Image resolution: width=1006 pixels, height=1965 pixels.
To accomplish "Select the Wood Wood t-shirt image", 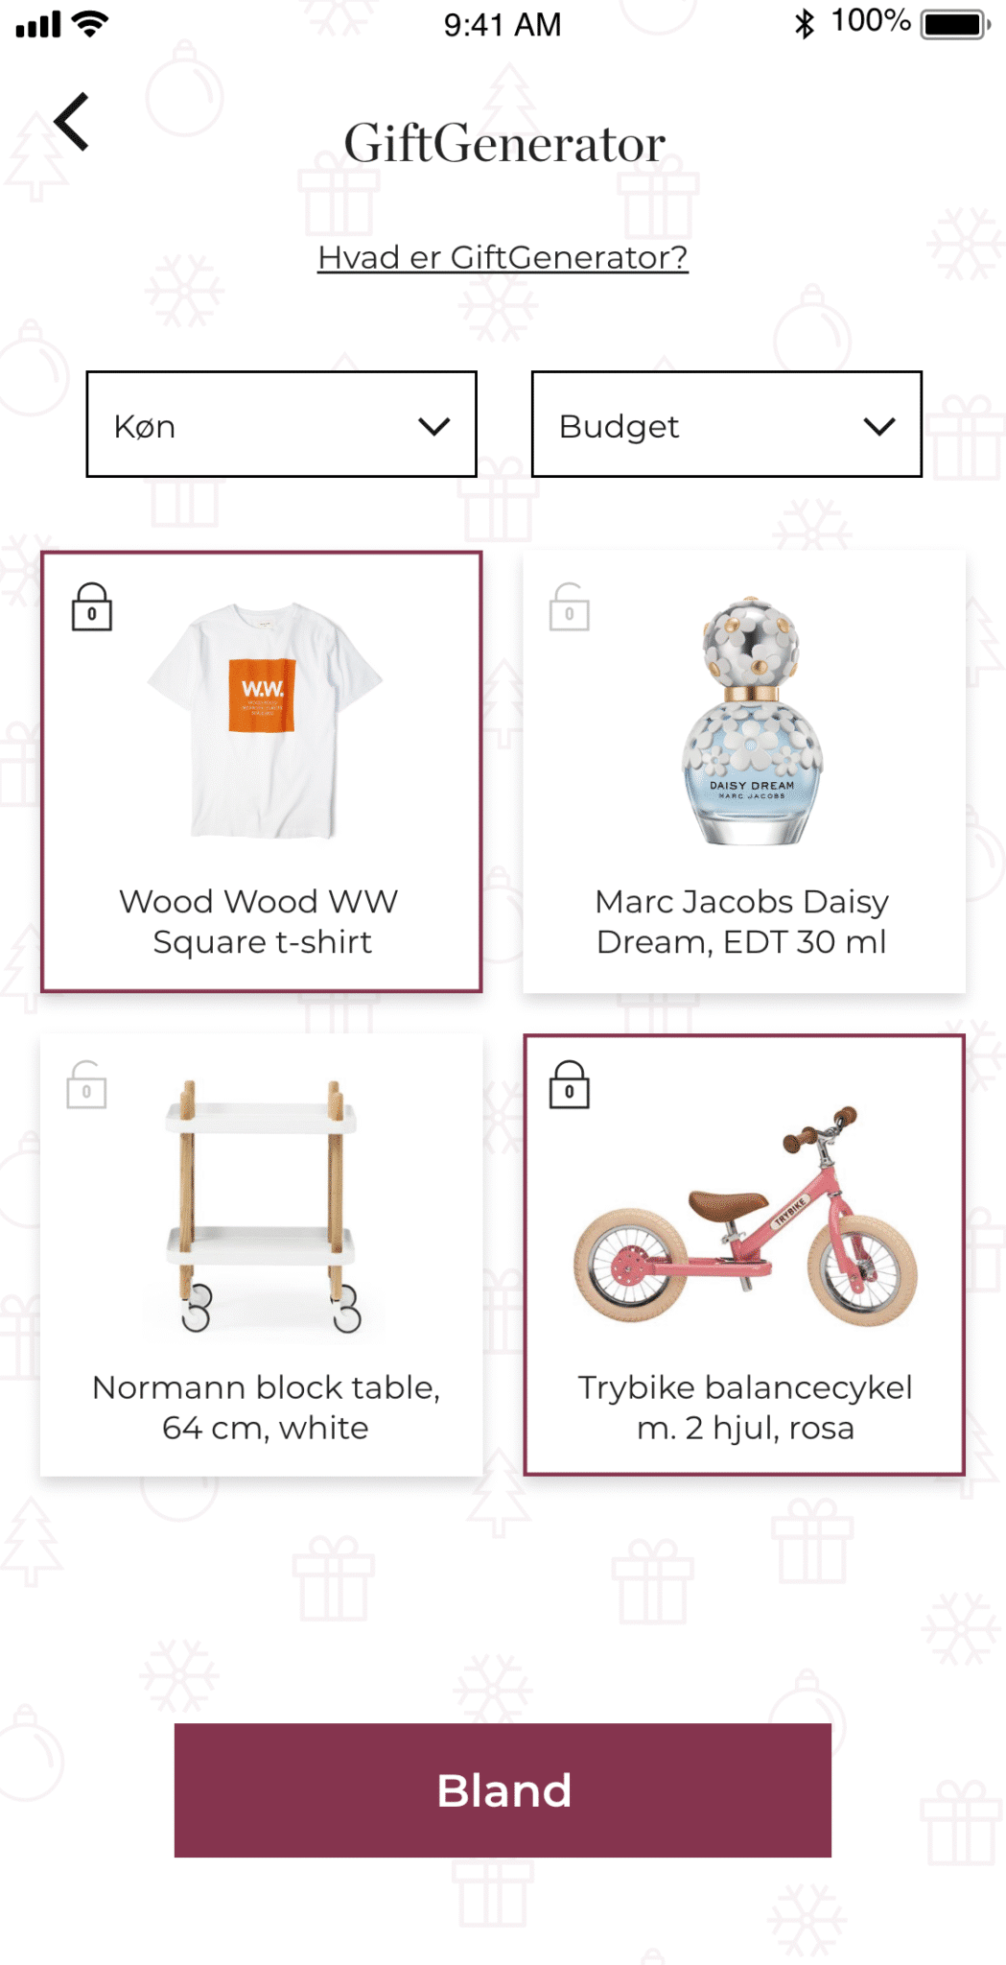I will [264, 720].
